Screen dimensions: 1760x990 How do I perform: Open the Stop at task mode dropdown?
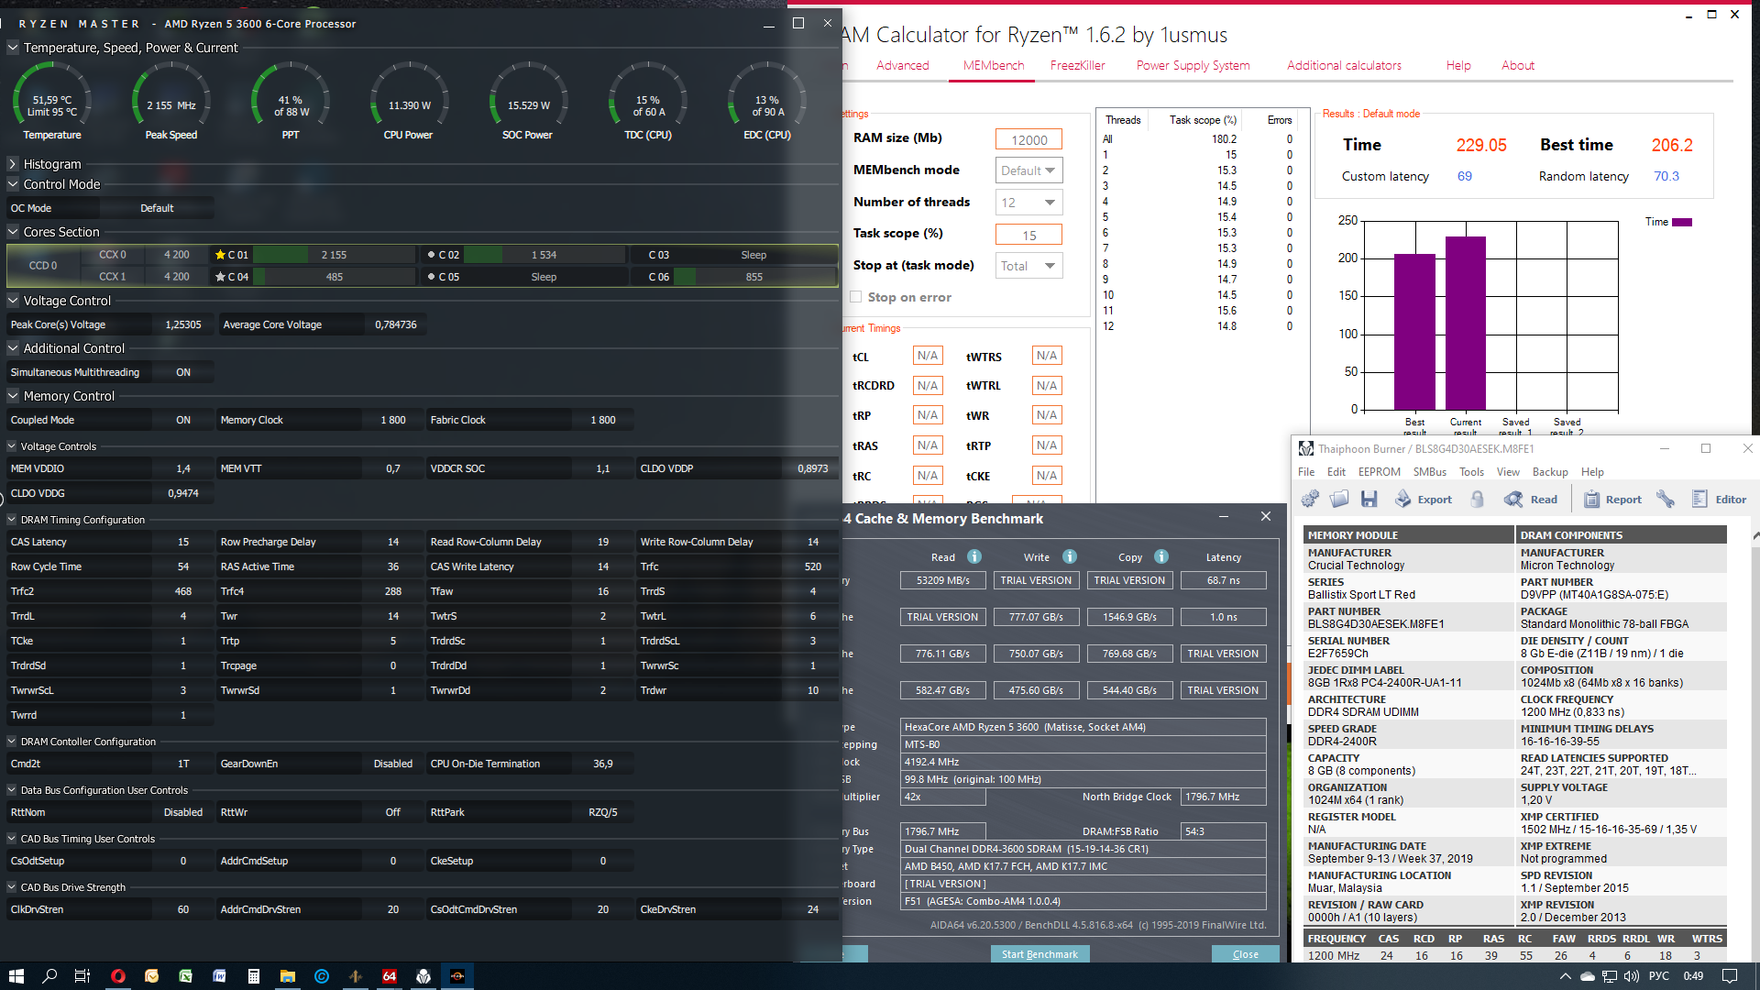pyautogui.click(x=1028, y=266)
